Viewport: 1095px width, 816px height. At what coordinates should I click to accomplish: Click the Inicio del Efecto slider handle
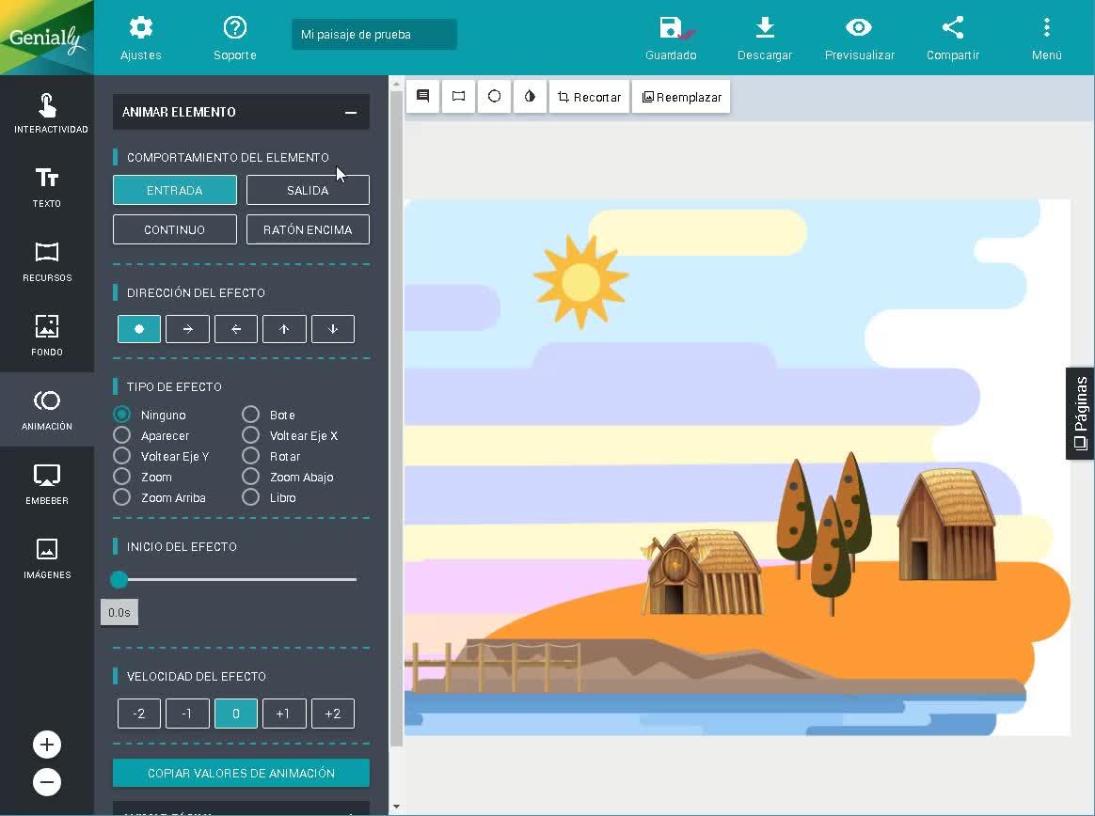(119, 579)
